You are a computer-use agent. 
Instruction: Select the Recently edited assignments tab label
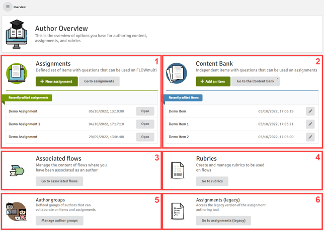click(x=28, y=97)
